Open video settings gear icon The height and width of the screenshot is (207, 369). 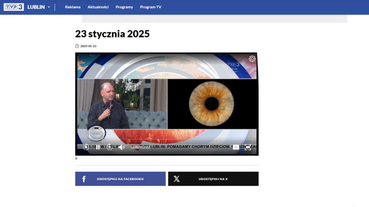[252, 59]
